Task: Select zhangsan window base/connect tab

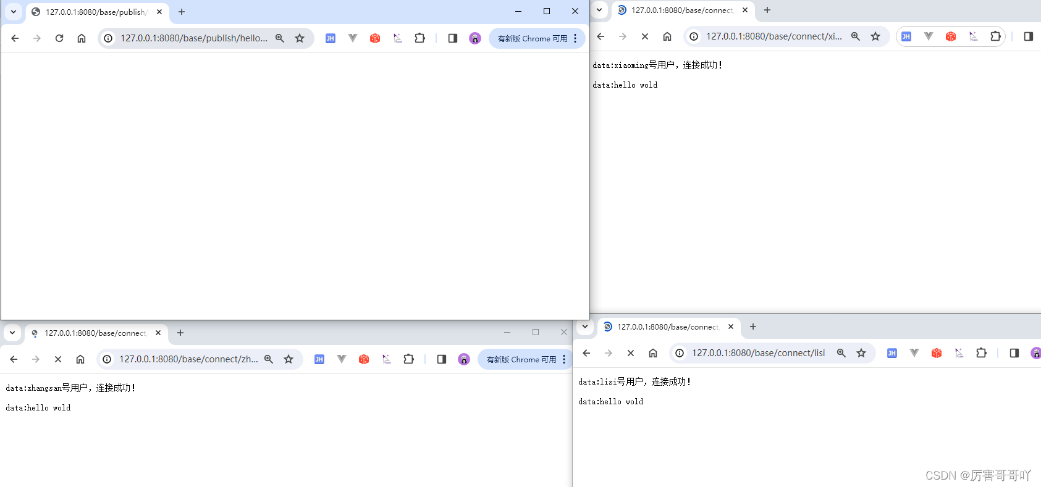Action: (x=96, y=333)
